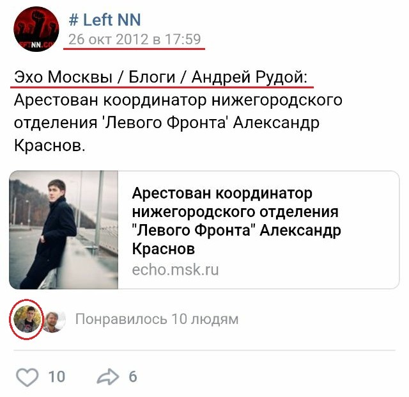Open the bold article title in the preview card
Image resolution: width=409 pixels, height=397 pixels.
[236, 221]
